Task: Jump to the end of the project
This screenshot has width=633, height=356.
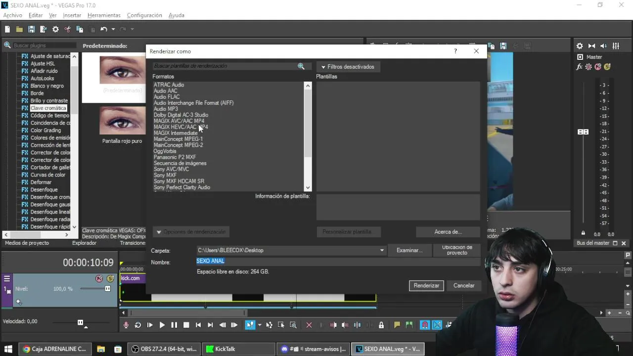Action: point(210,325)
